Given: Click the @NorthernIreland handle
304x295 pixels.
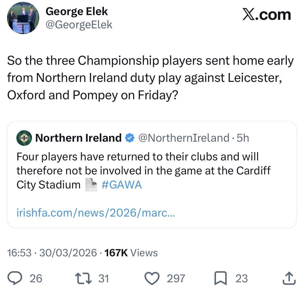Looking at the screenshot, I should click(x=184, y=138).
